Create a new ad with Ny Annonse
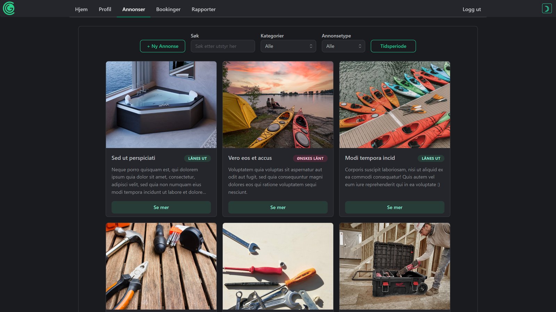Viewport: 556px width, 312px height. pyautogui.click(x=163, y=46)
